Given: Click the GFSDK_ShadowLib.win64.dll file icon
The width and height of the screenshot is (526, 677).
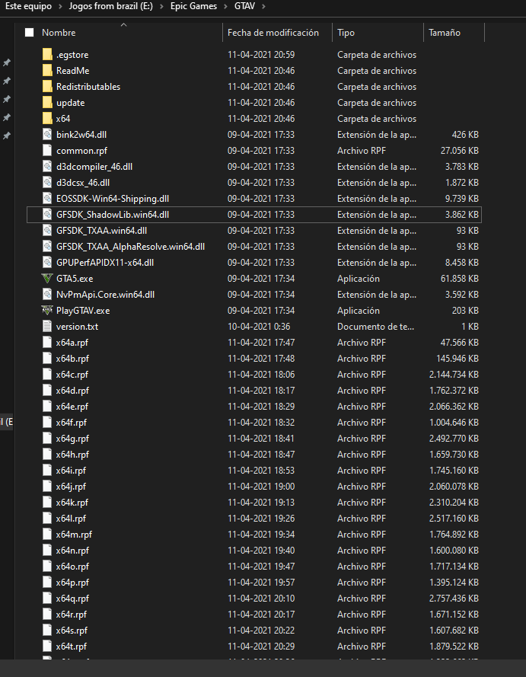Looking at the screenshot, I should (47, 214).
